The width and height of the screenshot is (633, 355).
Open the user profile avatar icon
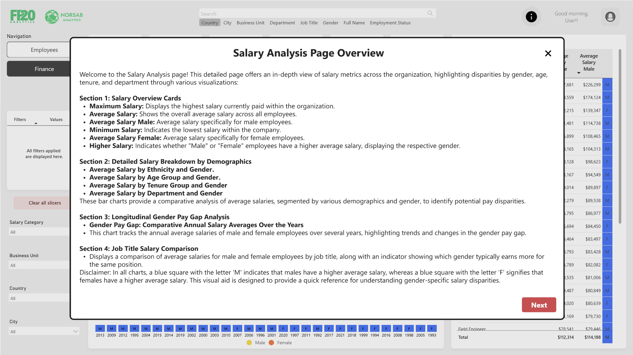(610, 17)
